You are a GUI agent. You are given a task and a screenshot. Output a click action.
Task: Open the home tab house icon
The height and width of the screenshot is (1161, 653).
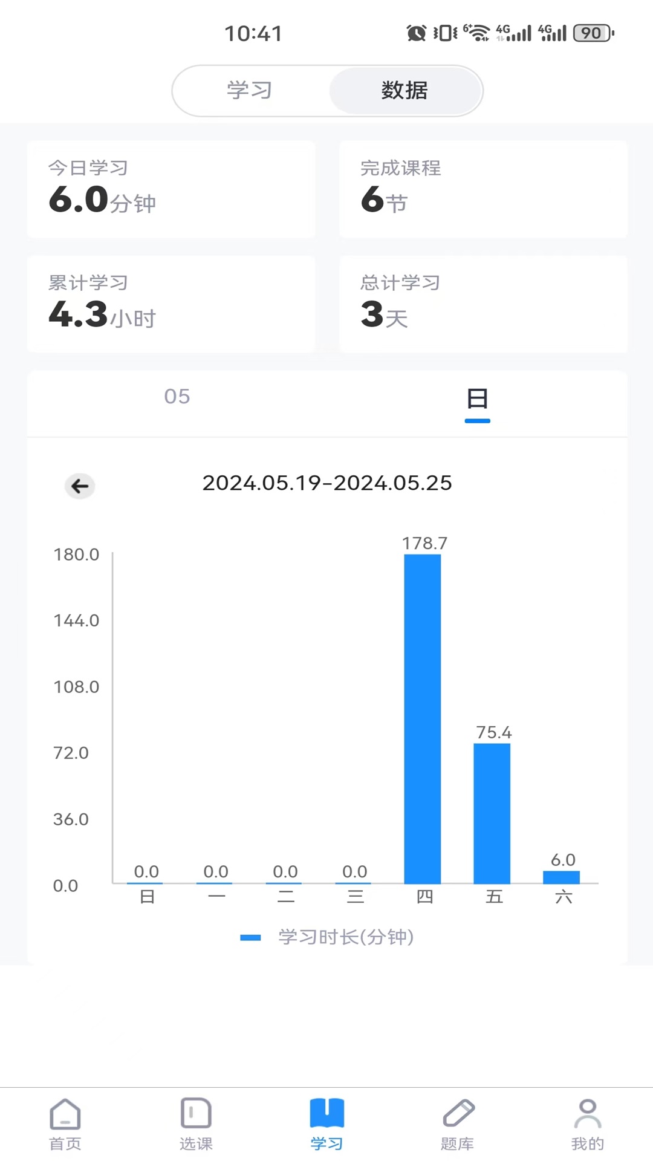[65, 1114]
